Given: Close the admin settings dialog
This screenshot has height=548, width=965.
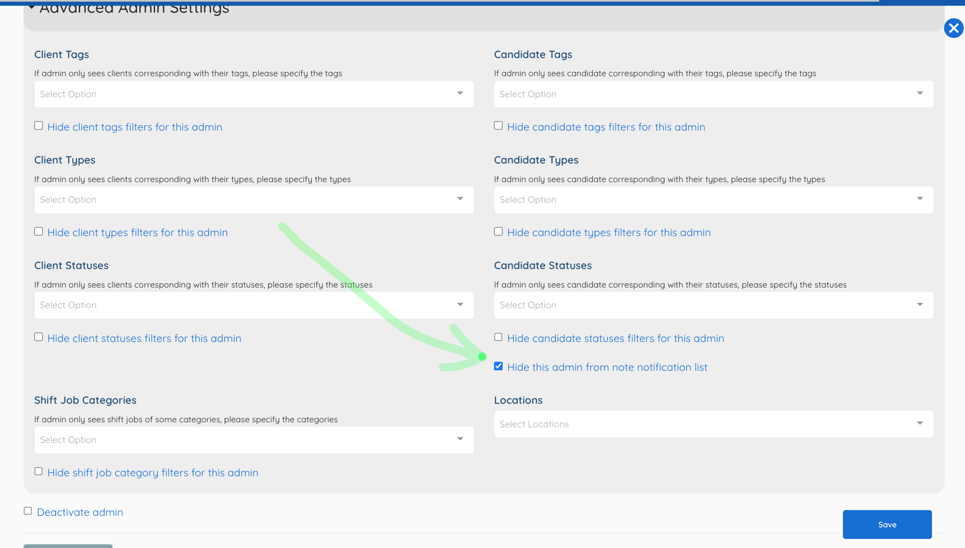Looking at the screenshot, I should pos(953,28).
